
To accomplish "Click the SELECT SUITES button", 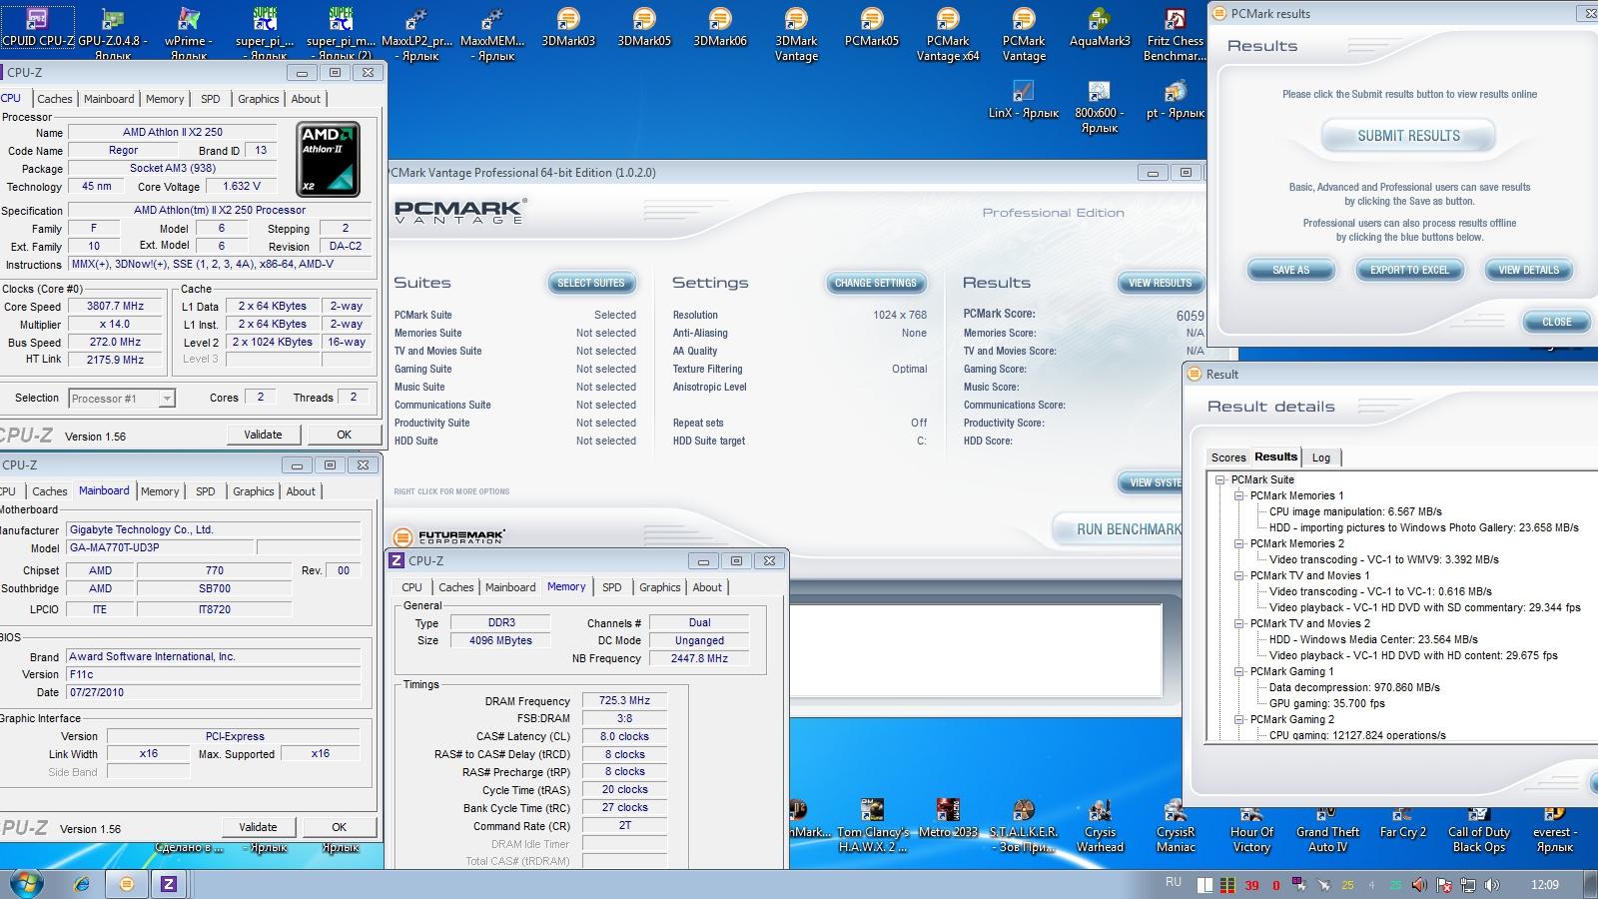I will [x=591, y=283].
